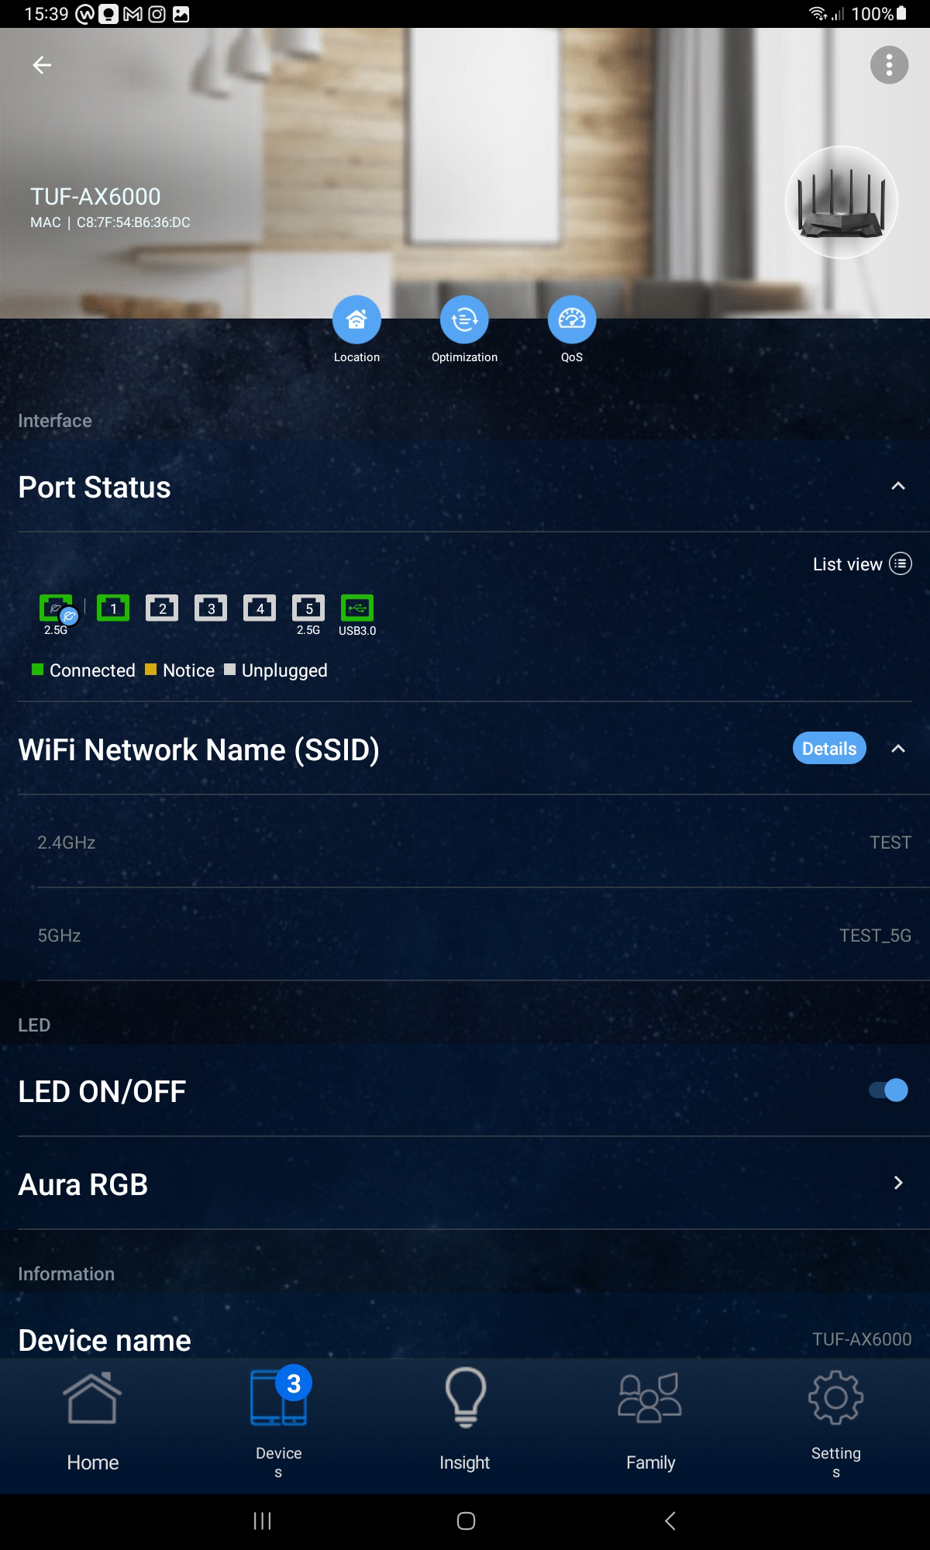Switch to the Family tab
Image resolution: width=930 pixels, height=1550 pixels.
click(x=650, y=1420)
